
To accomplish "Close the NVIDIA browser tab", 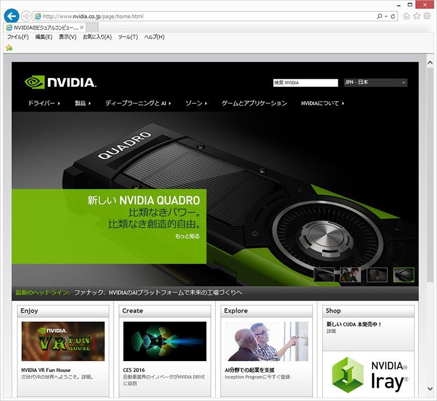I will pyautogui.click(x=81, y=27).
